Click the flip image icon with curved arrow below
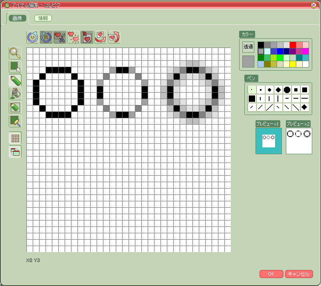 point(101,37)
